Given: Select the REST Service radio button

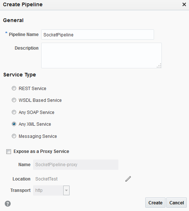Looking at the screenshot, I should (14, 88).
